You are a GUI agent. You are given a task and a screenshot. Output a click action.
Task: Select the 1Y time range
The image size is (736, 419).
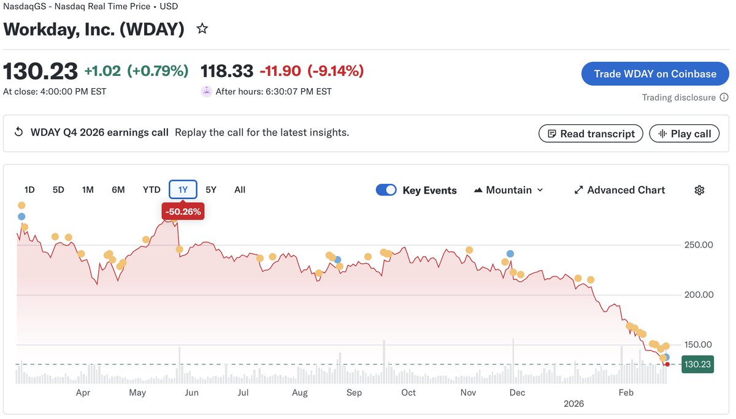183,190
